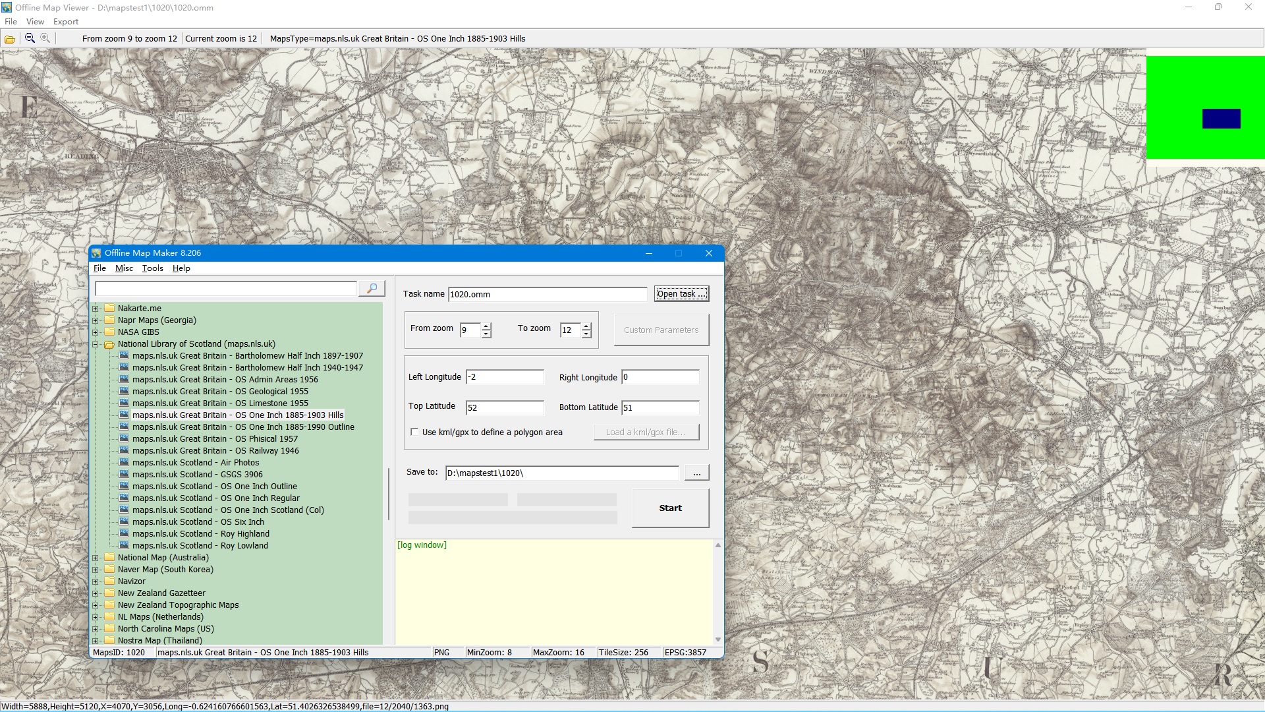Viewport: 1265px width, 712px height.
Task: Click map icon of OS Limestone 1955
Action: click(124, 403)
